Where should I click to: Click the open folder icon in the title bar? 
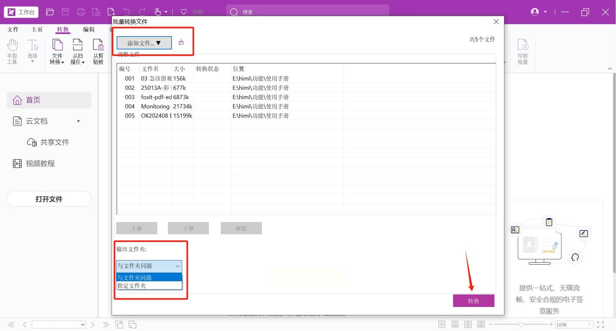[50, 12]
